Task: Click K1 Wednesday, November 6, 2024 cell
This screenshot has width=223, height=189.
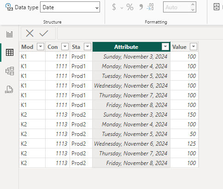Action: coord(131,86)
